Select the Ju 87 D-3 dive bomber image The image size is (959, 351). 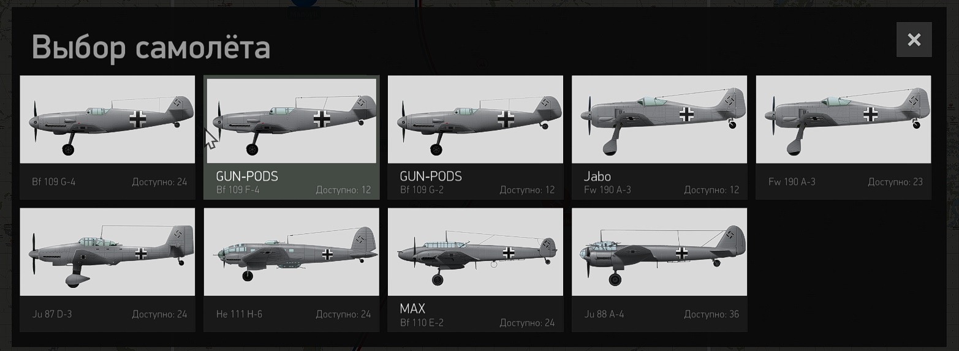pos(107,252)
